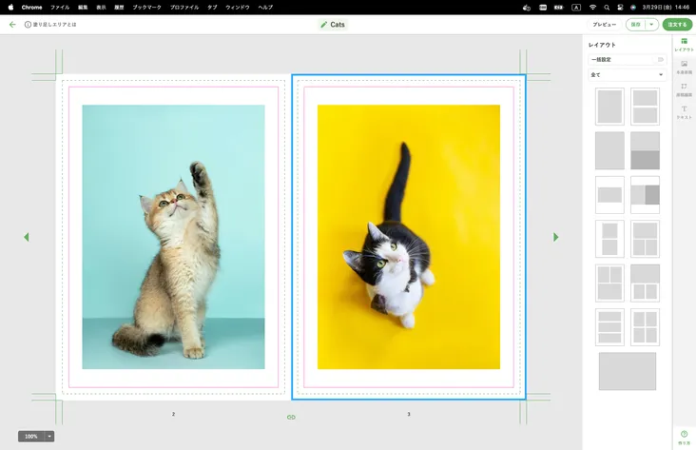Select the teal background cat photo
The height and width of the screenshot is (450, 696).
click(173, 236)
